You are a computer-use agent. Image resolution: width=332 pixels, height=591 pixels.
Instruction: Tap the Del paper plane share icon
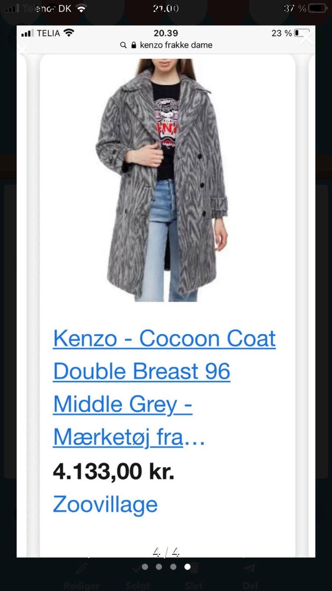click(x=250, y=568)
